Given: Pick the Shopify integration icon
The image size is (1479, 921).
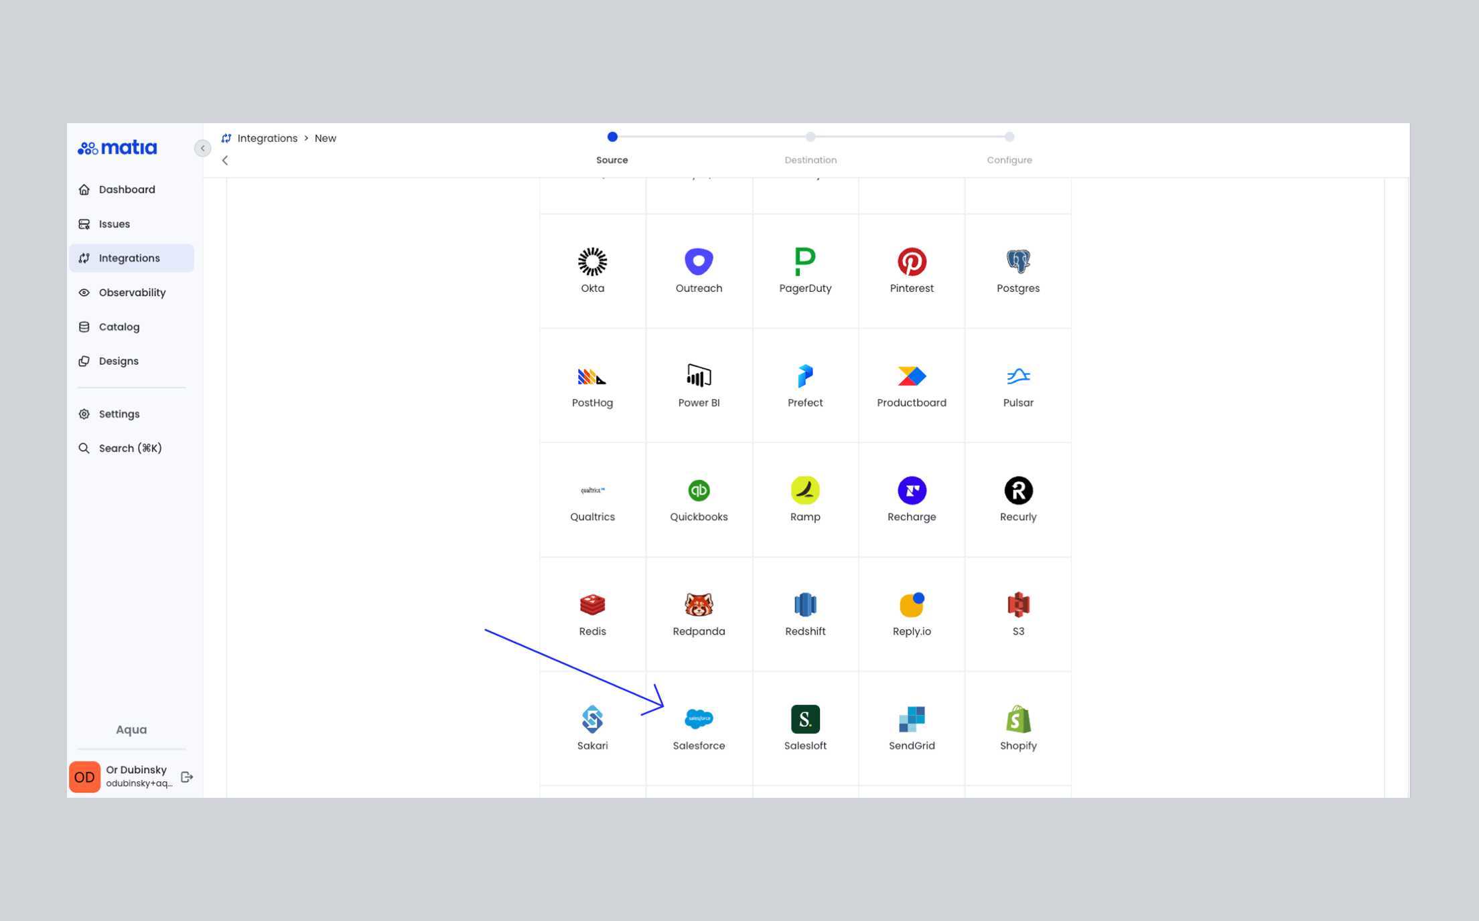Looking at the screenshot, I should click(1017, 728).
